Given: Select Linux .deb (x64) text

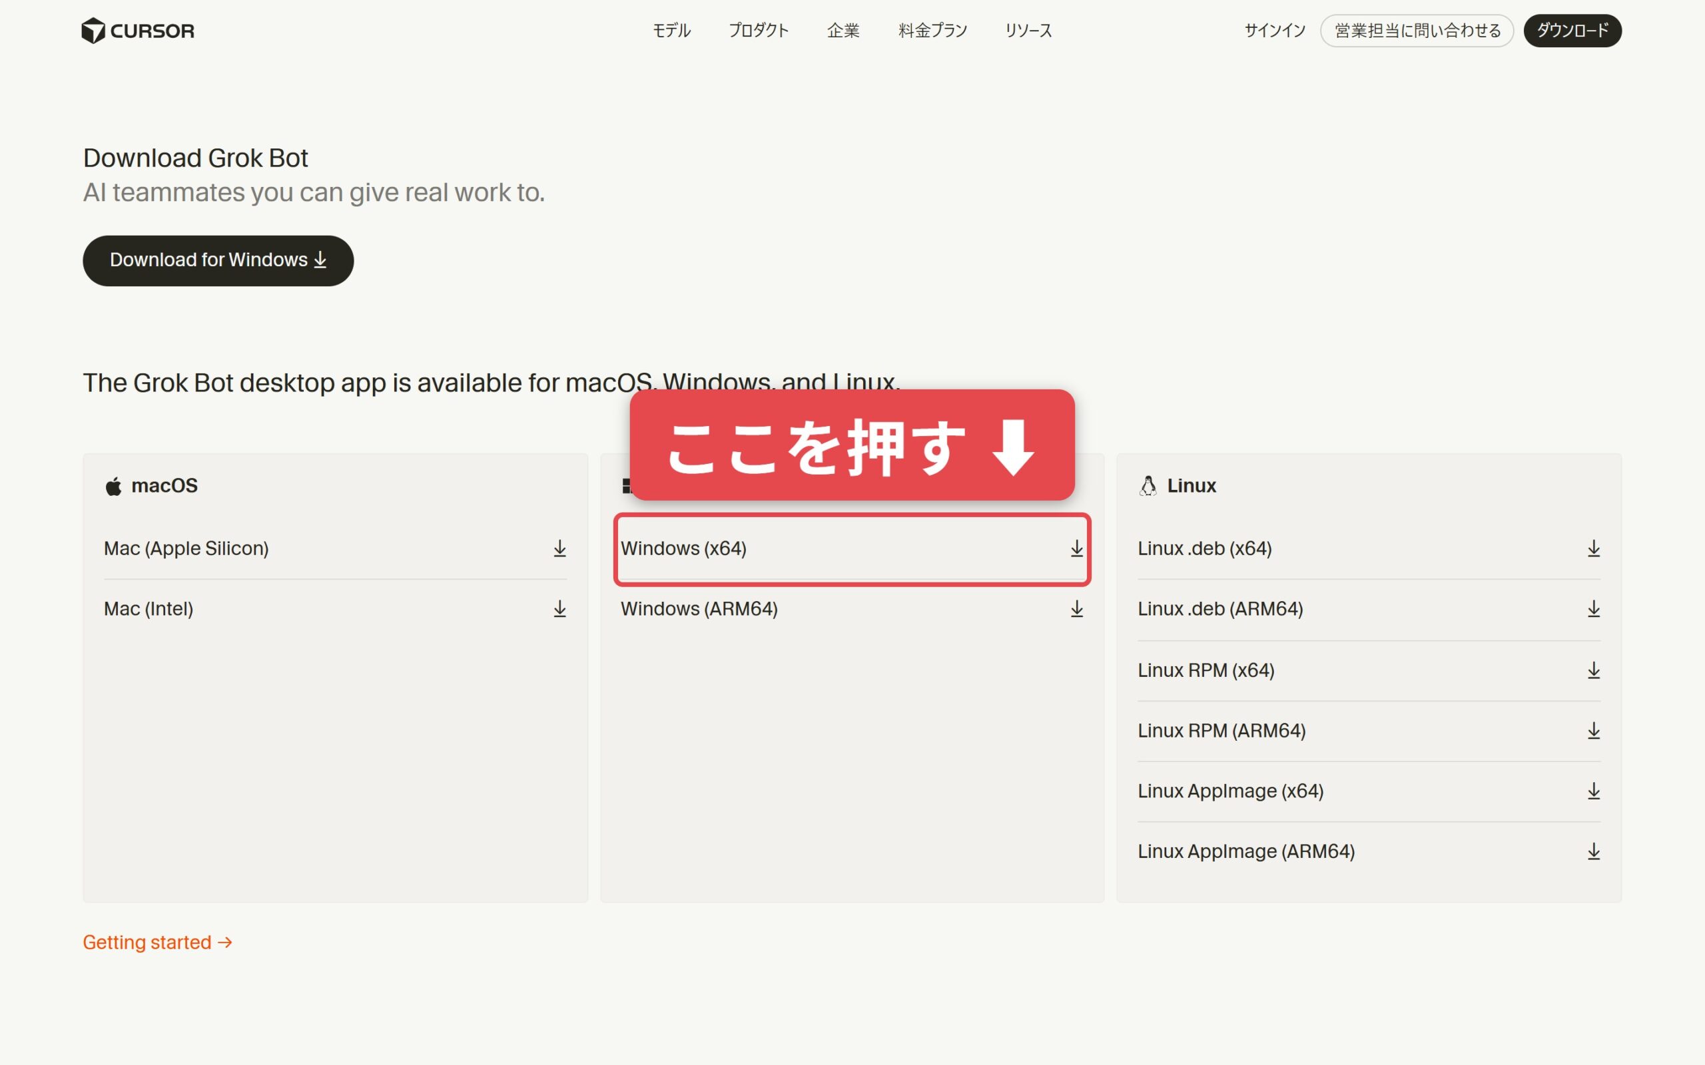Looking at the screenshot, I should tap(1205, 548).
